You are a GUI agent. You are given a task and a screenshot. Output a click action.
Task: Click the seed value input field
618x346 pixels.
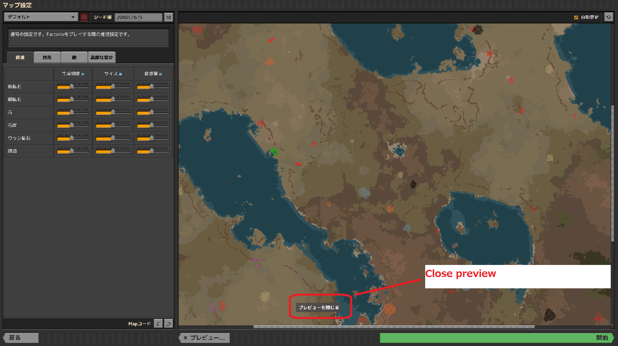click(138, 17)
